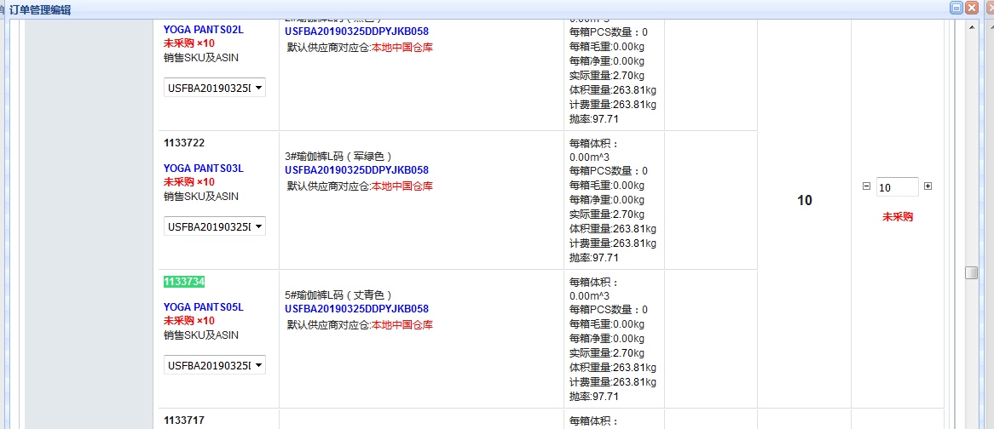Click 销售SKU及ASIN label under YOGA PANTS03L

(201, 196)
